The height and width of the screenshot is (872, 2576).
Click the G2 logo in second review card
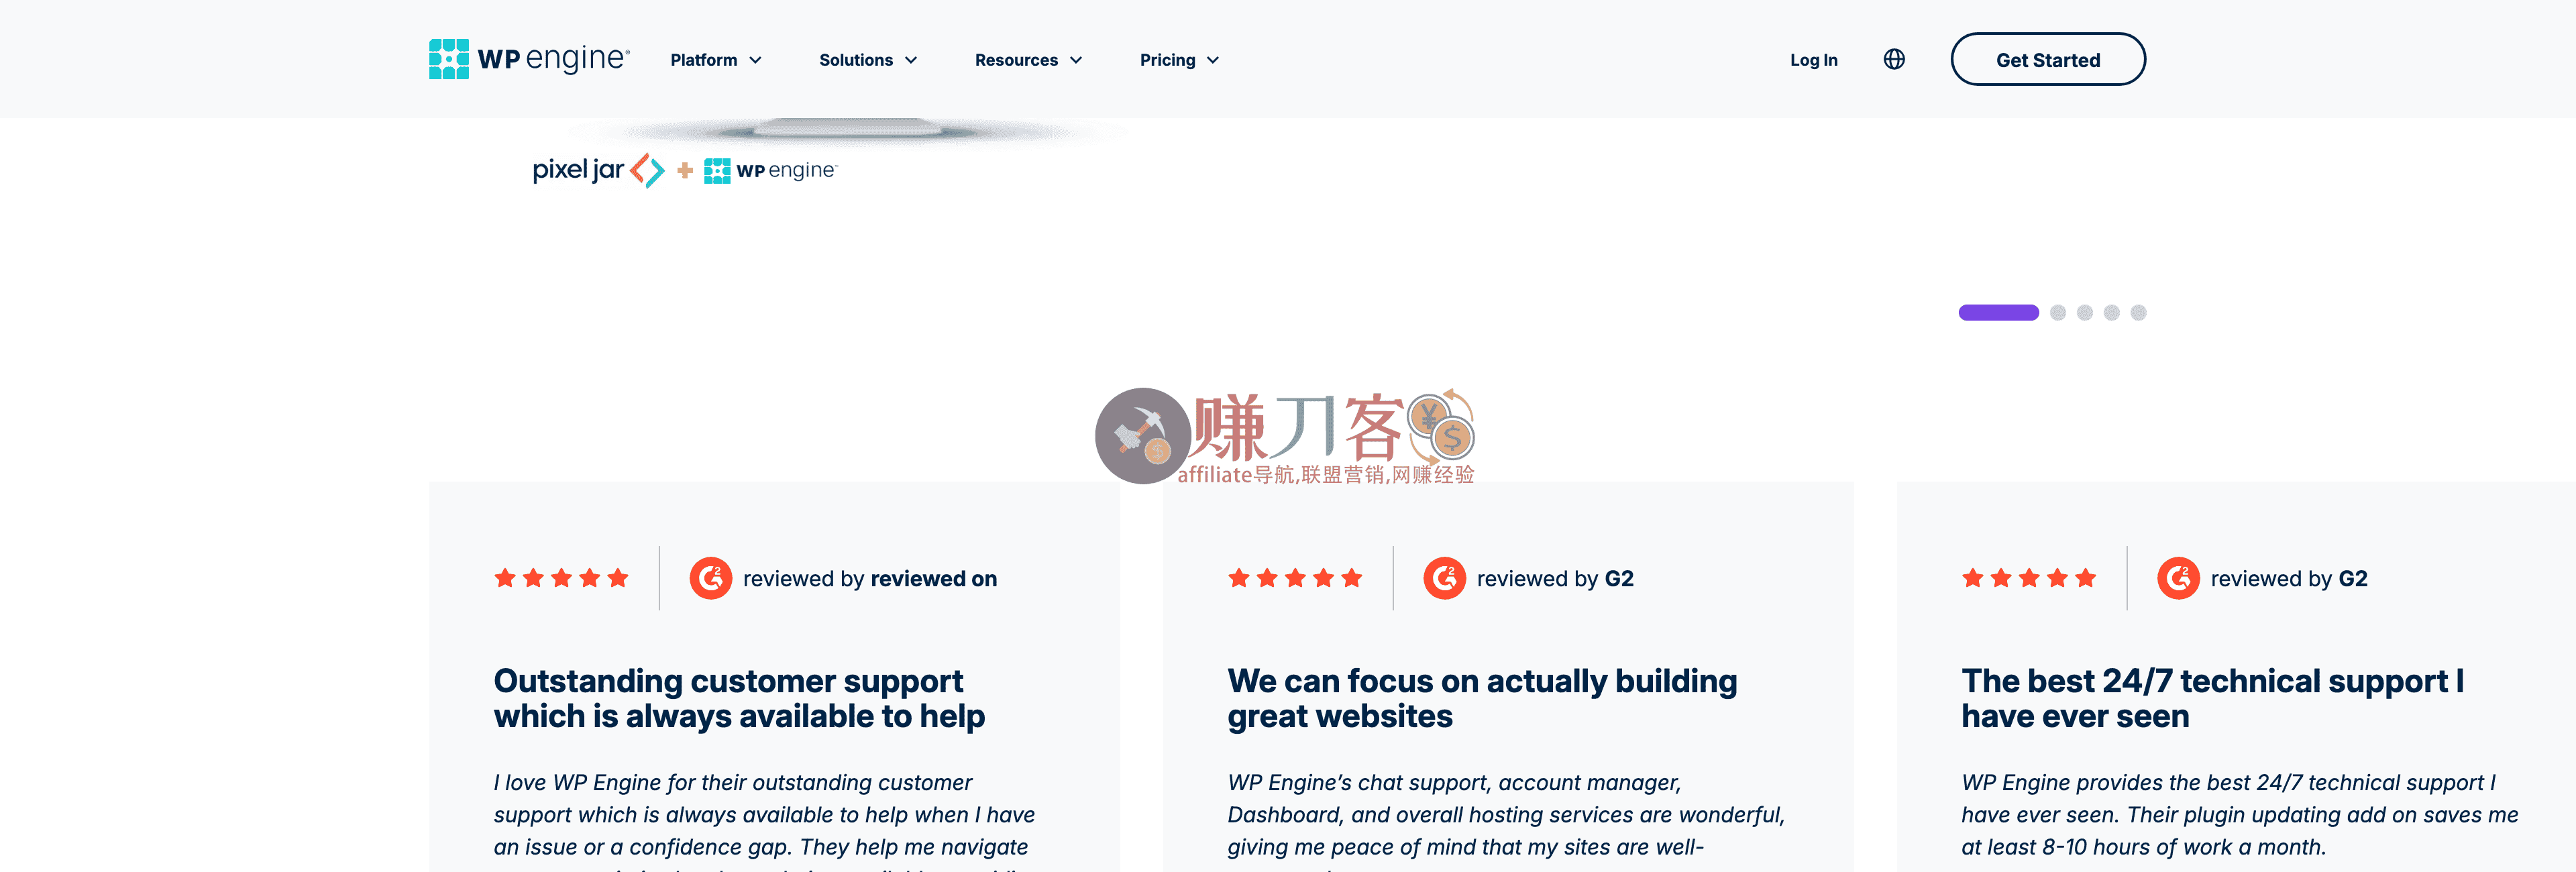point(1445,578)
